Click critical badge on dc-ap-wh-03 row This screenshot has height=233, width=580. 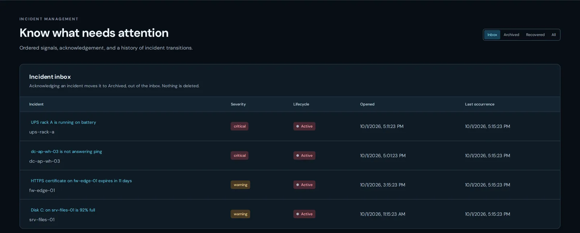tap(240, 155)
